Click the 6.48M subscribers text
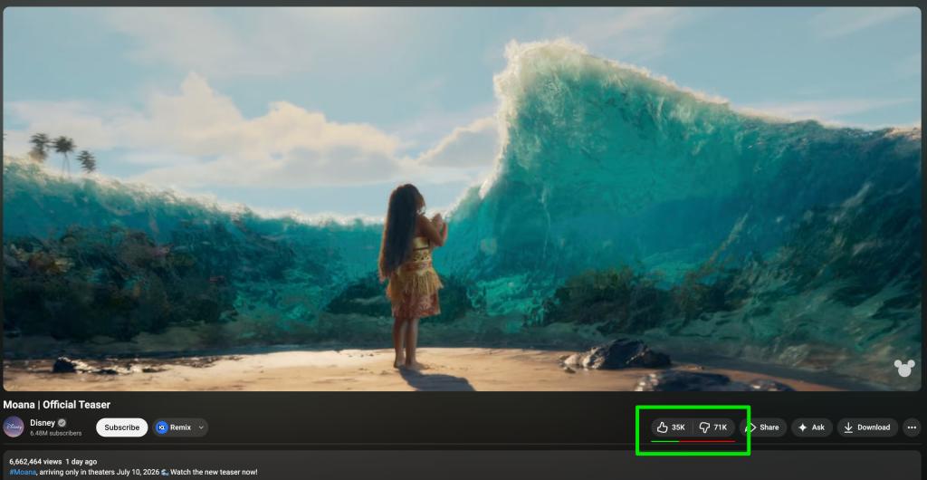 (x=55, y=433)
